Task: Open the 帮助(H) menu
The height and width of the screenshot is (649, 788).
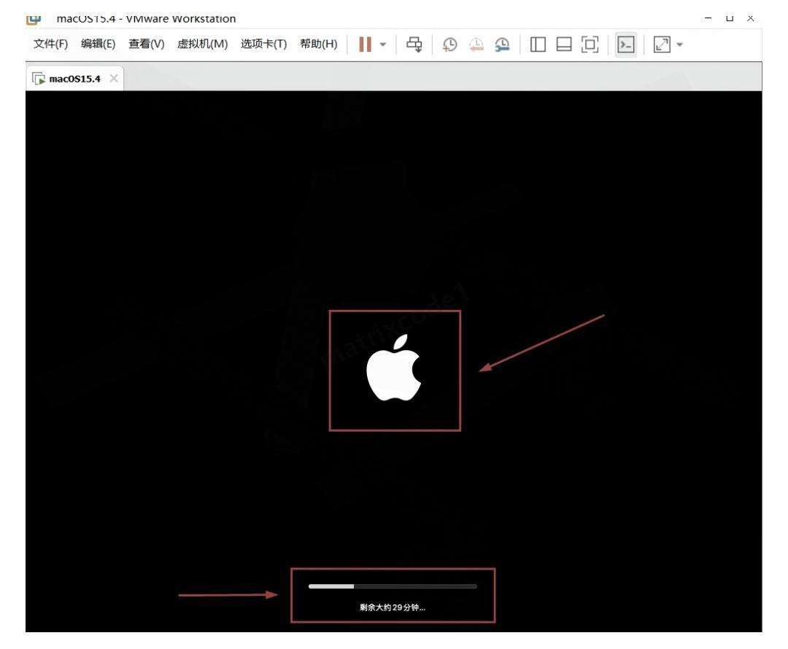Action: pyautogui.click(x=318, y=44)
